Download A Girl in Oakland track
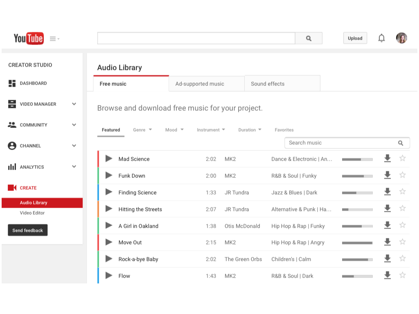Screen dimensions: 419x314 click(387, 225)
